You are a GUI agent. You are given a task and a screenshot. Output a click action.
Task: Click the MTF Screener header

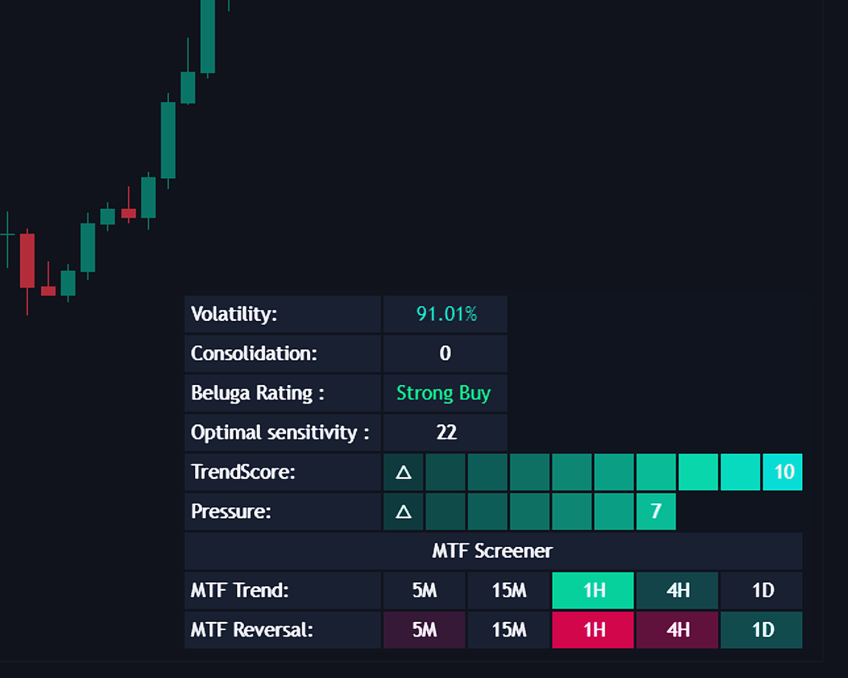[x=493, y=551]
